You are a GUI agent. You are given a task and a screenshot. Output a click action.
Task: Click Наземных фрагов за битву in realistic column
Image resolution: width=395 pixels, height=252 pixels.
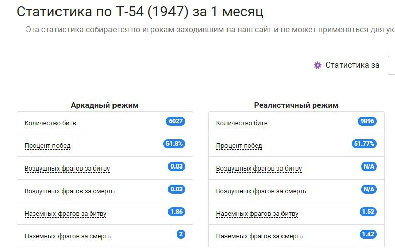click(x=257, y=214)
